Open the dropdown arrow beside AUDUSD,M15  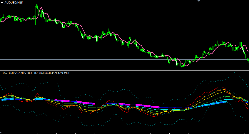pyautogui.click(x=2, y=3)
